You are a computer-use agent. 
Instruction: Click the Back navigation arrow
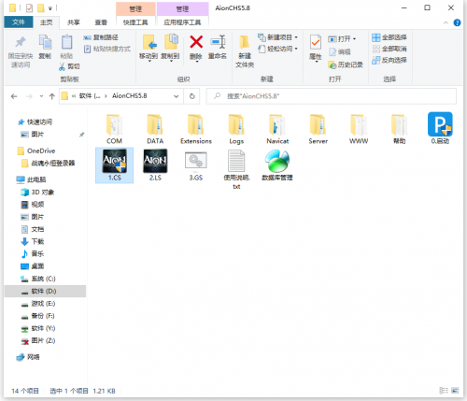click(x=14, y=96)
